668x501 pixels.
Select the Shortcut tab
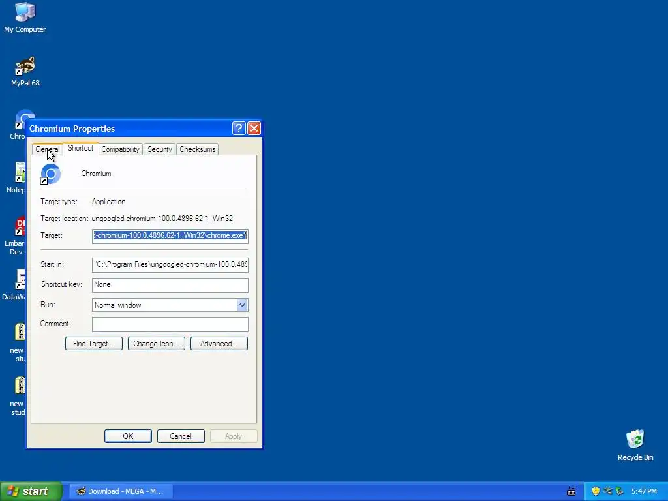tap(80, 148)
